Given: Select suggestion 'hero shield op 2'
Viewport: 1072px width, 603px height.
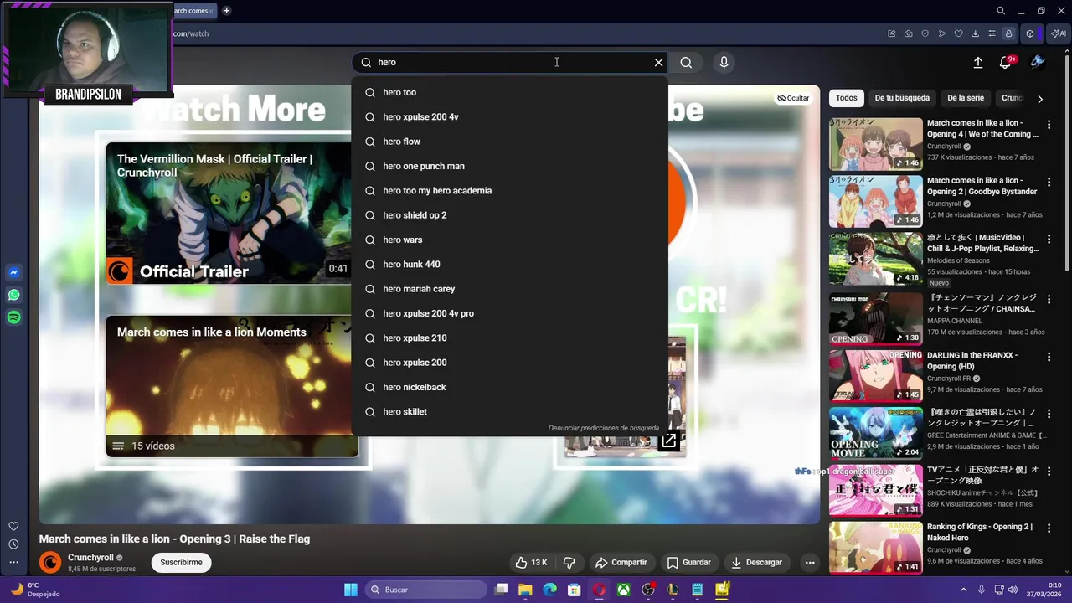Looking at the screenshot, I should (x=510, y=215).
